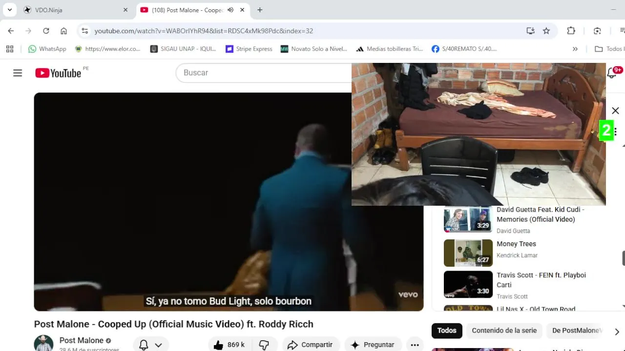Open Post Malone channel name
This screenshot has height=351, width=625.
point(82,340)
